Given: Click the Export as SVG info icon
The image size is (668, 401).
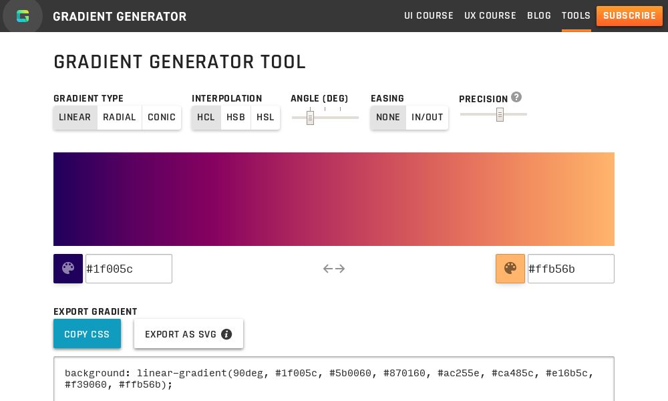Looking at the screenshot, I should point(226,334).
